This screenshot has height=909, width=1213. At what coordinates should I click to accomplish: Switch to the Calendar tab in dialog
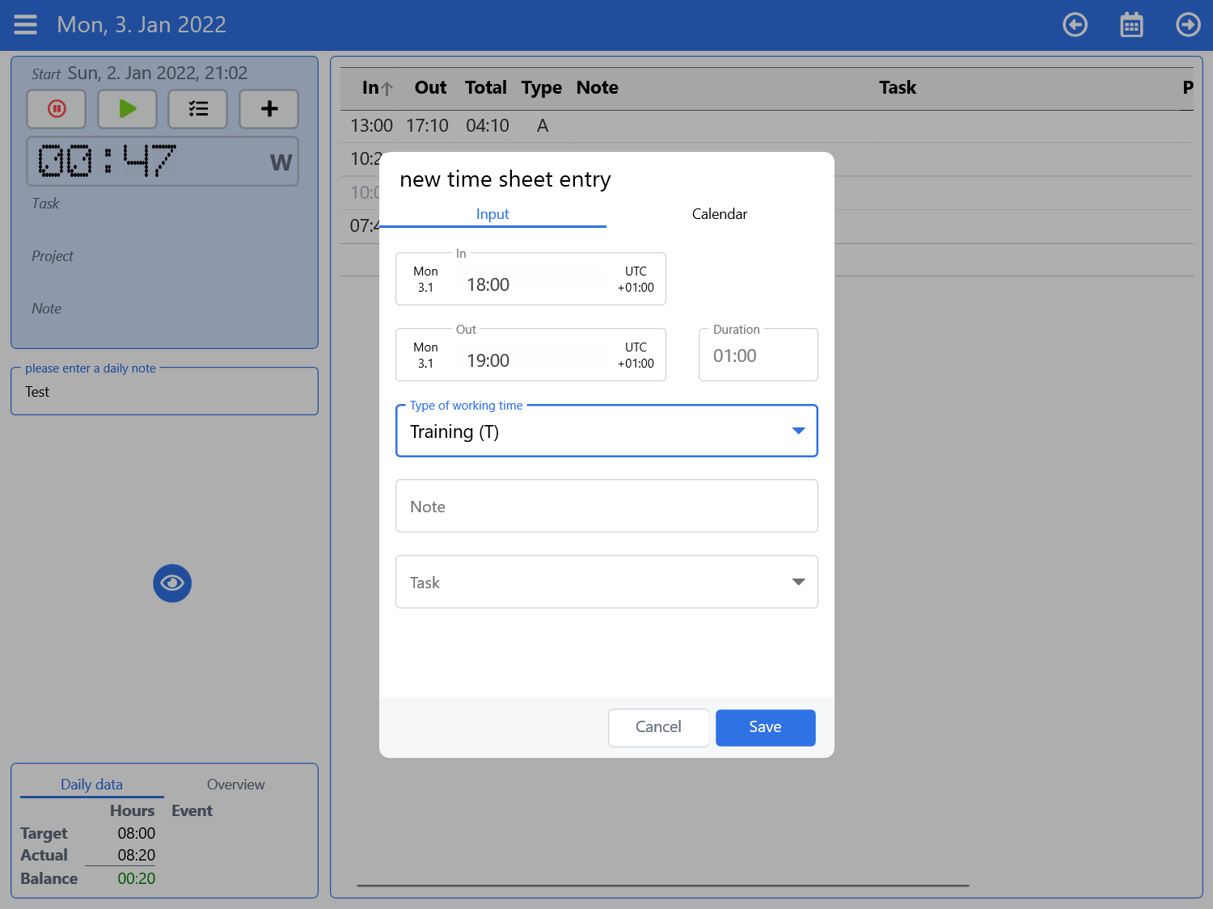pos(720,214)
